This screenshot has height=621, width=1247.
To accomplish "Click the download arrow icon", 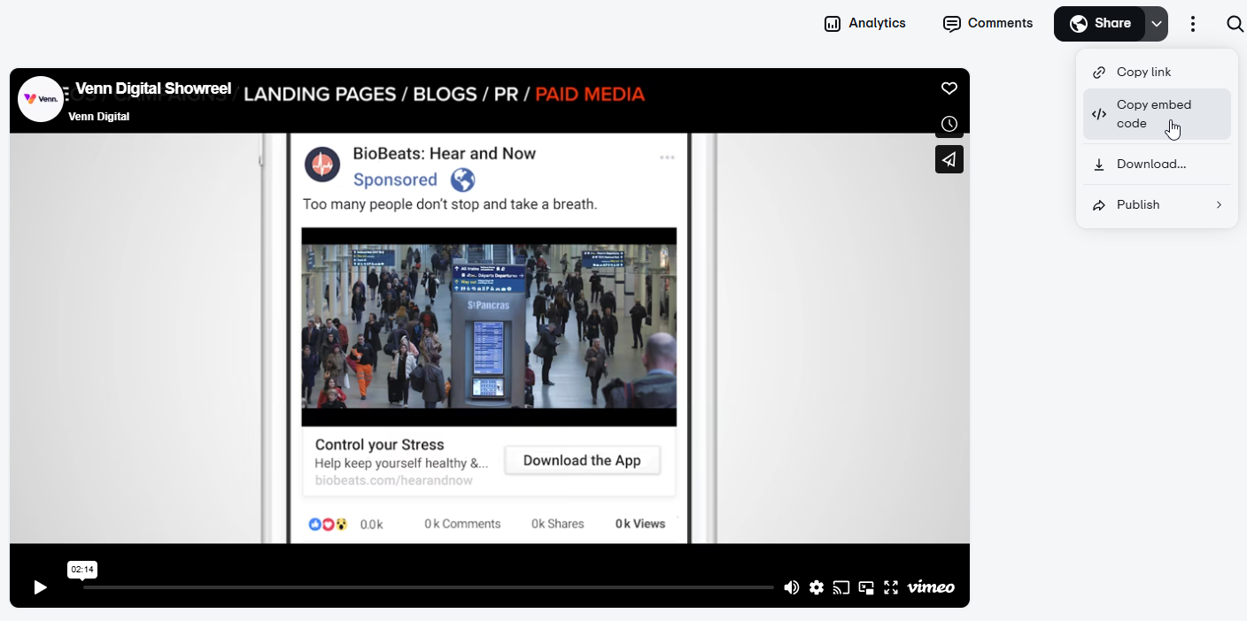I will (1099, 165).
